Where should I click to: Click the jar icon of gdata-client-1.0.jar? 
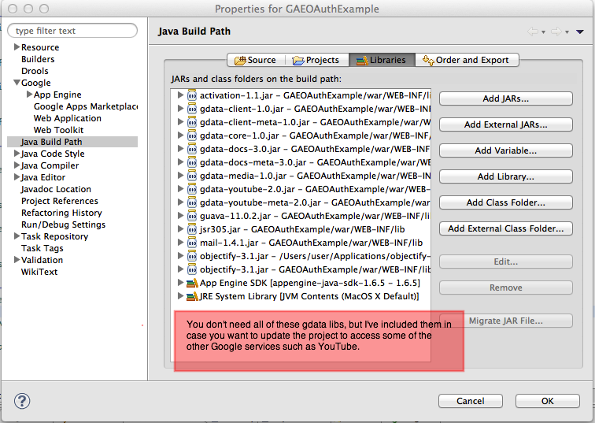click(x=192, y=109)
